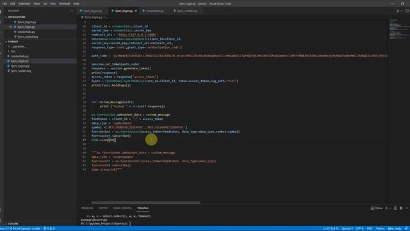
Task: Click the Explorer sidebar title
Action: tap(13, 11)
